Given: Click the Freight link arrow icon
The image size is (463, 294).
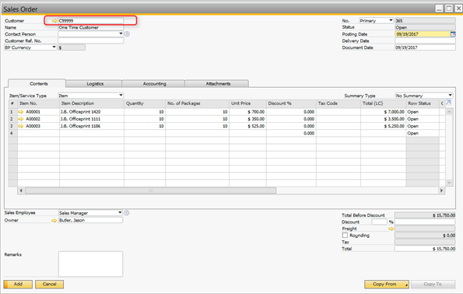Looking at the screenshot, I should click(391, 229).
